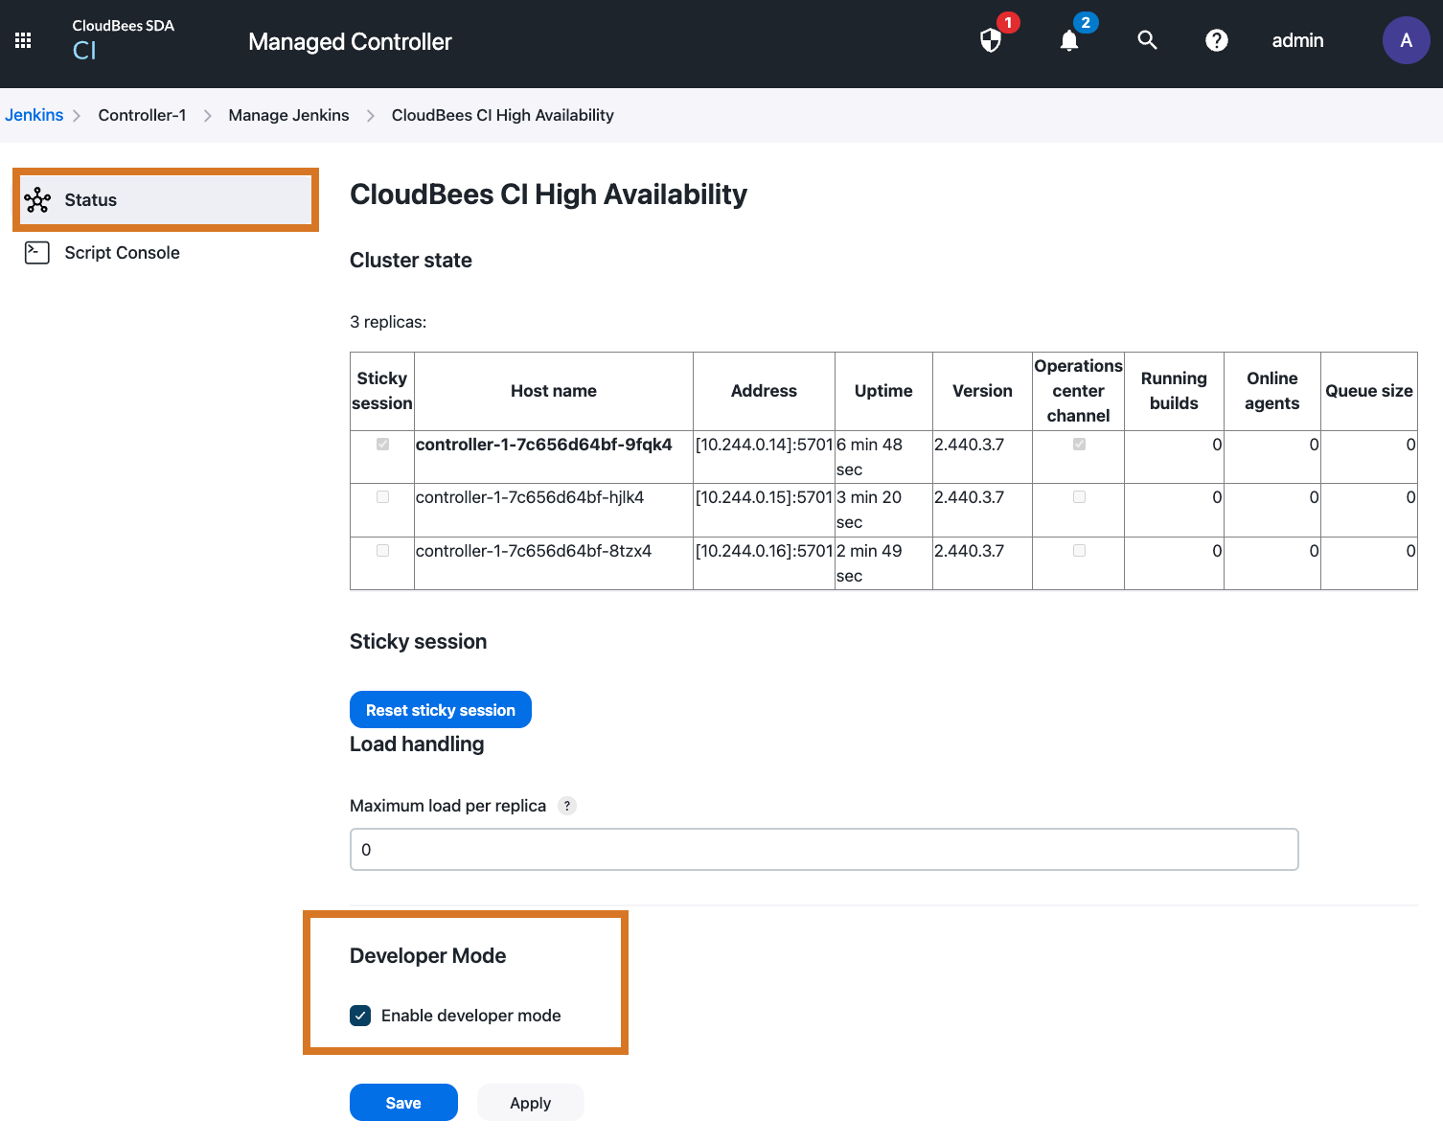Click version 2.440.3.7 in the 9fqk4 row
Image resolution: width=1443 pixels, height=1144 pixels.
click(970, 445)
